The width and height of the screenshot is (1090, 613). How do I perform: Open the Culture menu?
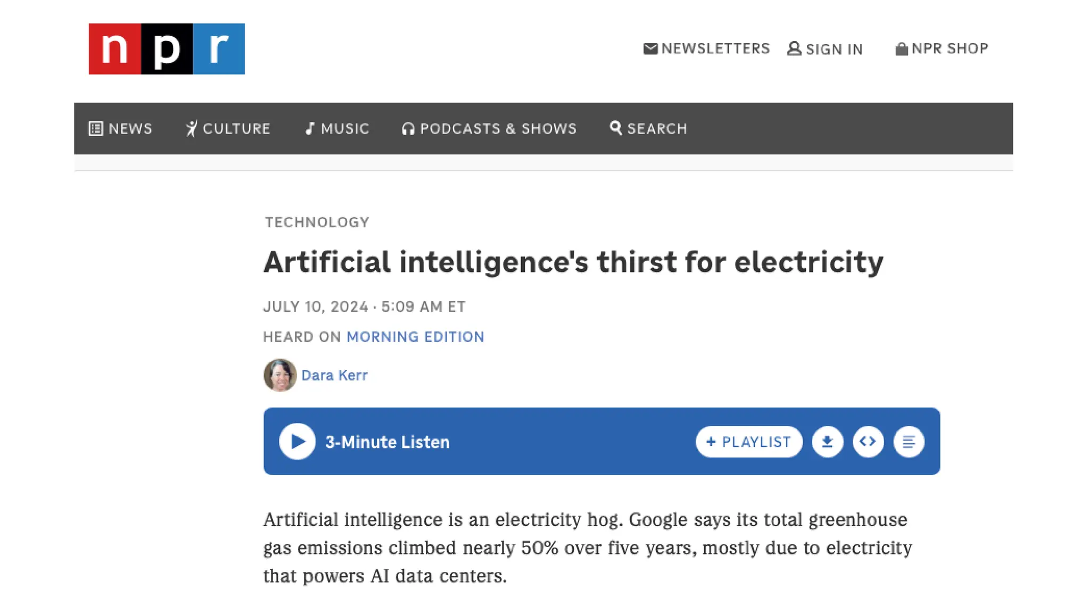tap(228, 129)
